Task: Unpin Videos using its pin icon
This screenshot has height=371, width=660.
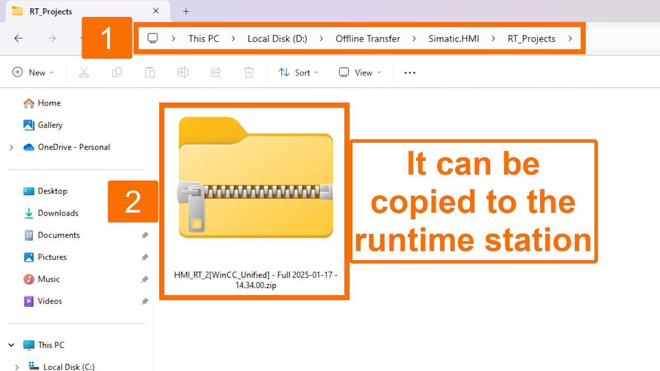Action: 145,301
